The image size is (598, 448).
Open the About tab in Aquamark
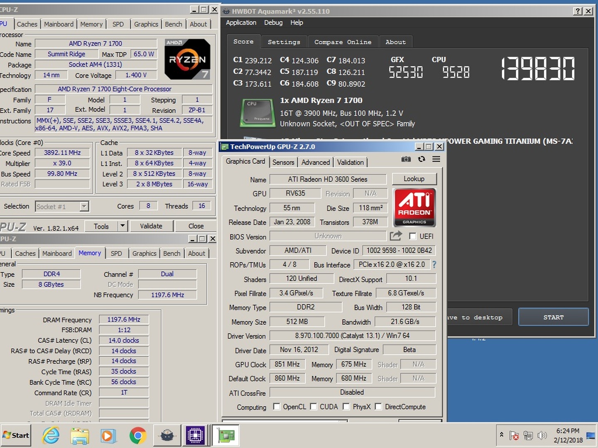[395, 42]
